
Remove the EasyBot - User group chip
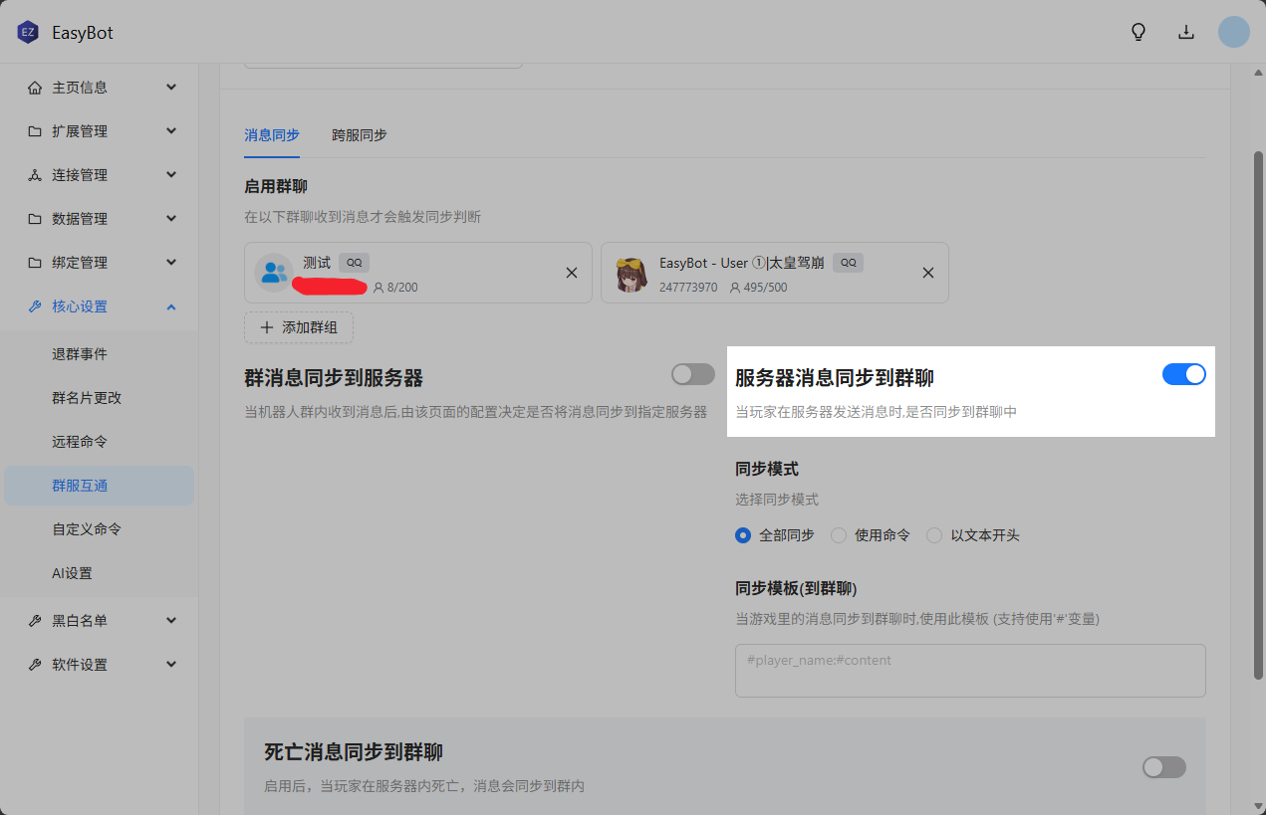[x=928, y=273]
